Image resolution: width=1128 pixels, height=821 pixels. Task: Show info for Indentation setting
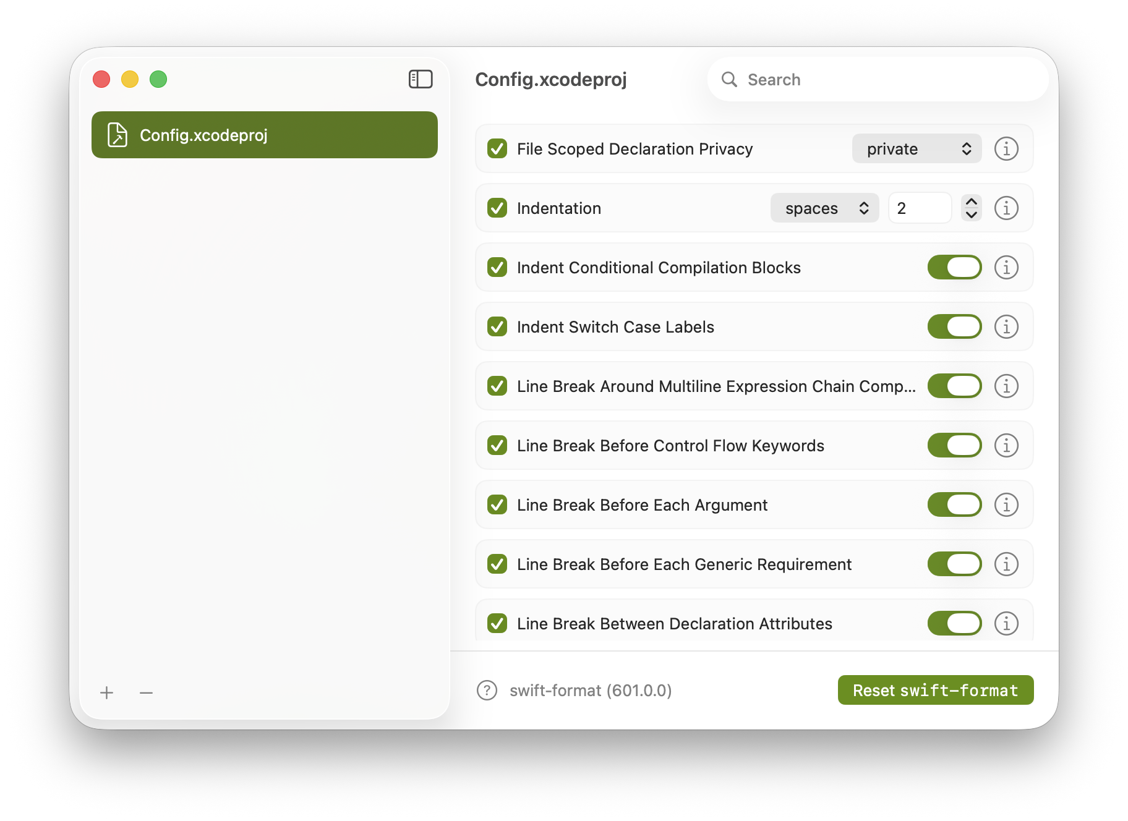pos(1006,208)
